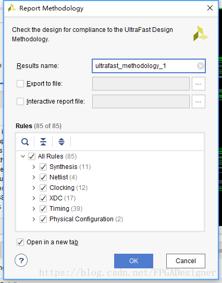
Task: Click the Cancel button
Action: tap(186, 261)
